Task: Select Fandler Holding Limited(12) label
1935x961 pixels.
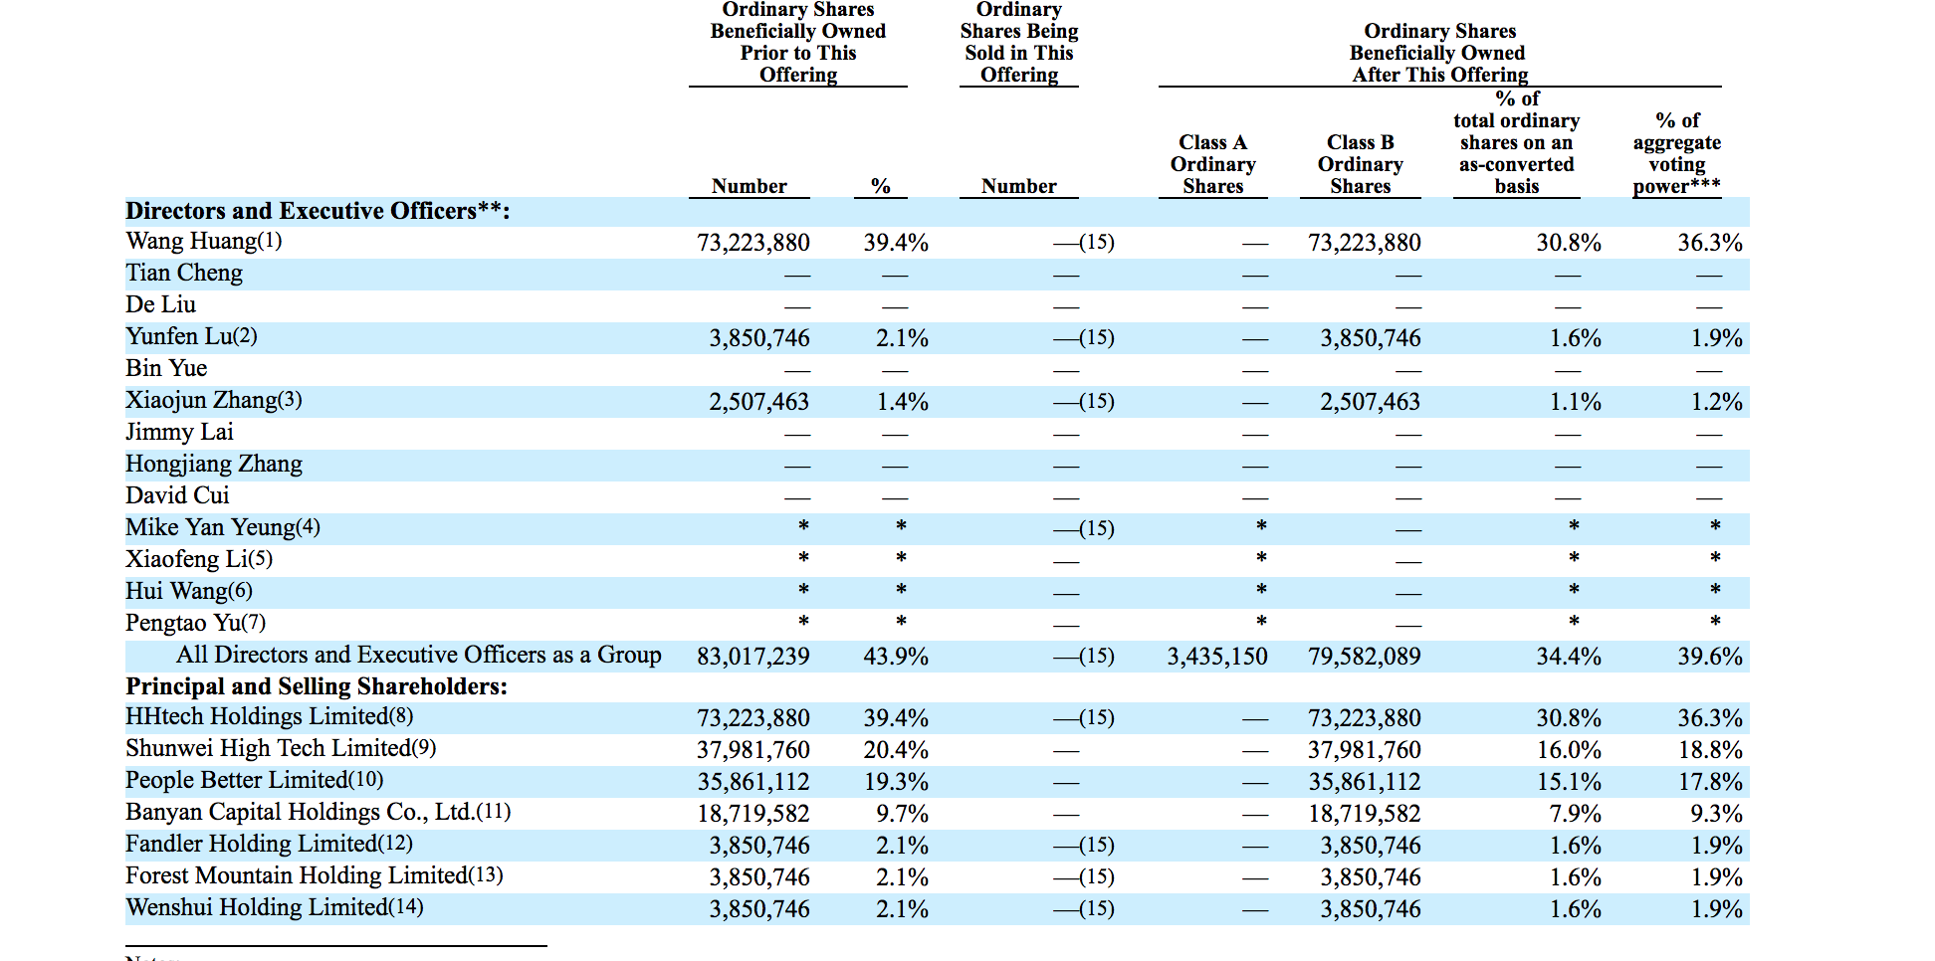Action: pos(269,844)
